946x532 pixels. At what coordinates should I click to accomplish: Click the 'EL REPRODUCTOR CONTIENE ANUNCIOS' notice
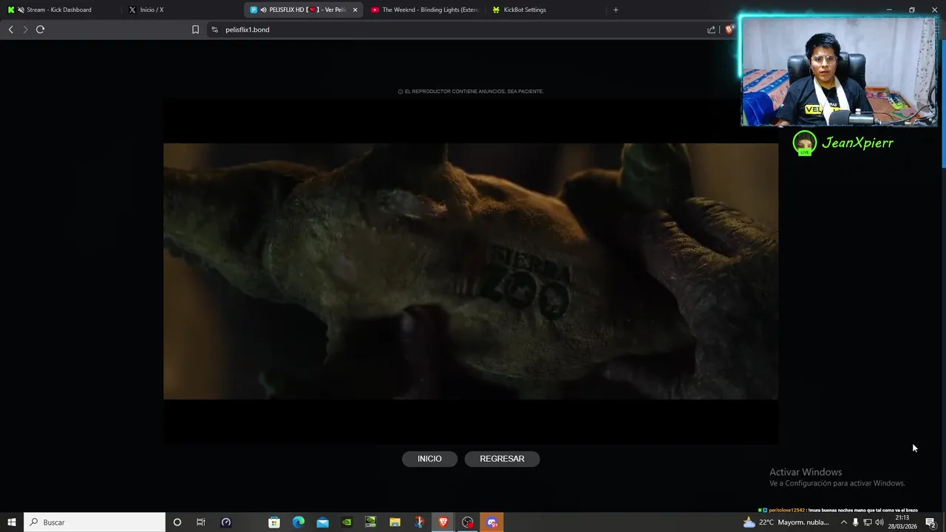(x=471, y=92)
